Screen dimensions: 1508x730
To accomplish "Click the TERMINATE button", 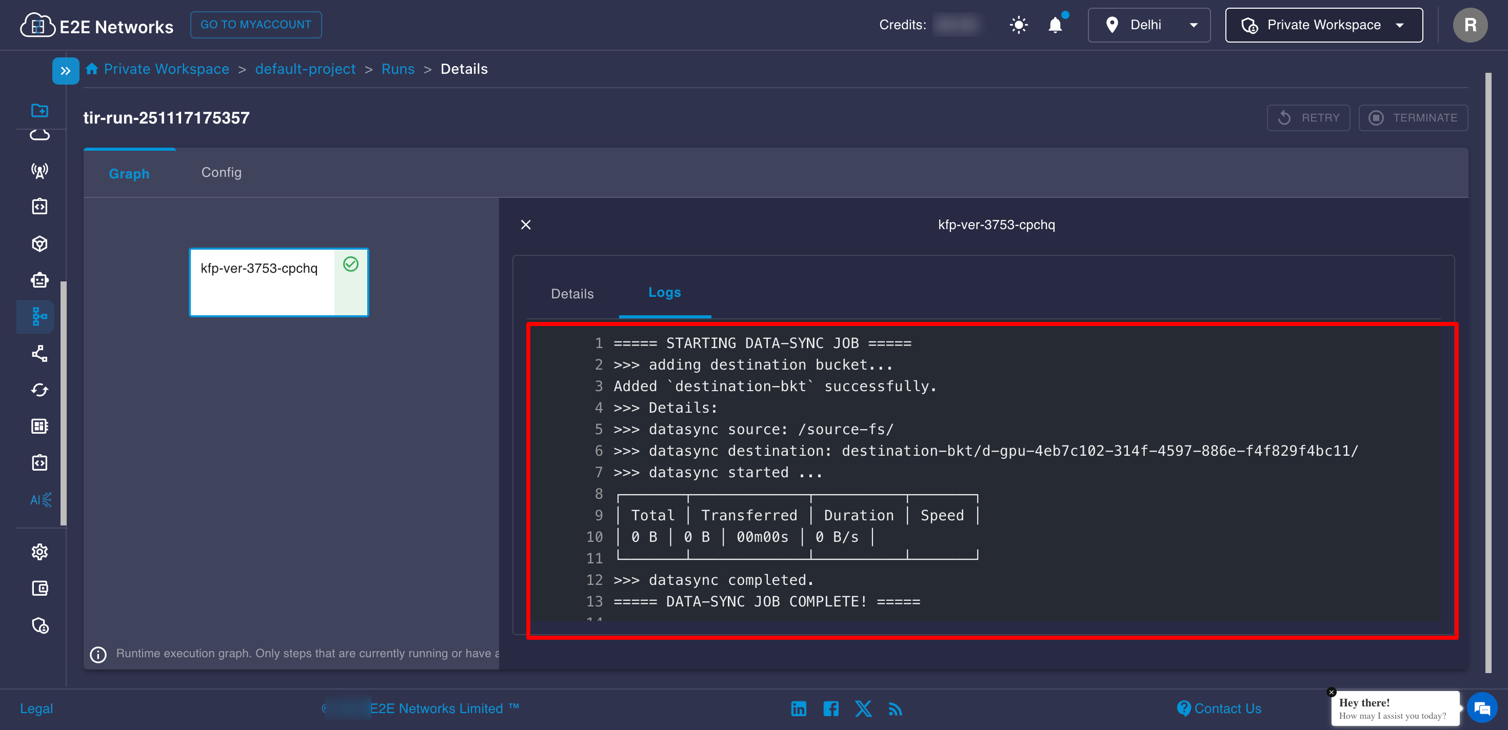I will pos(1413,117).
